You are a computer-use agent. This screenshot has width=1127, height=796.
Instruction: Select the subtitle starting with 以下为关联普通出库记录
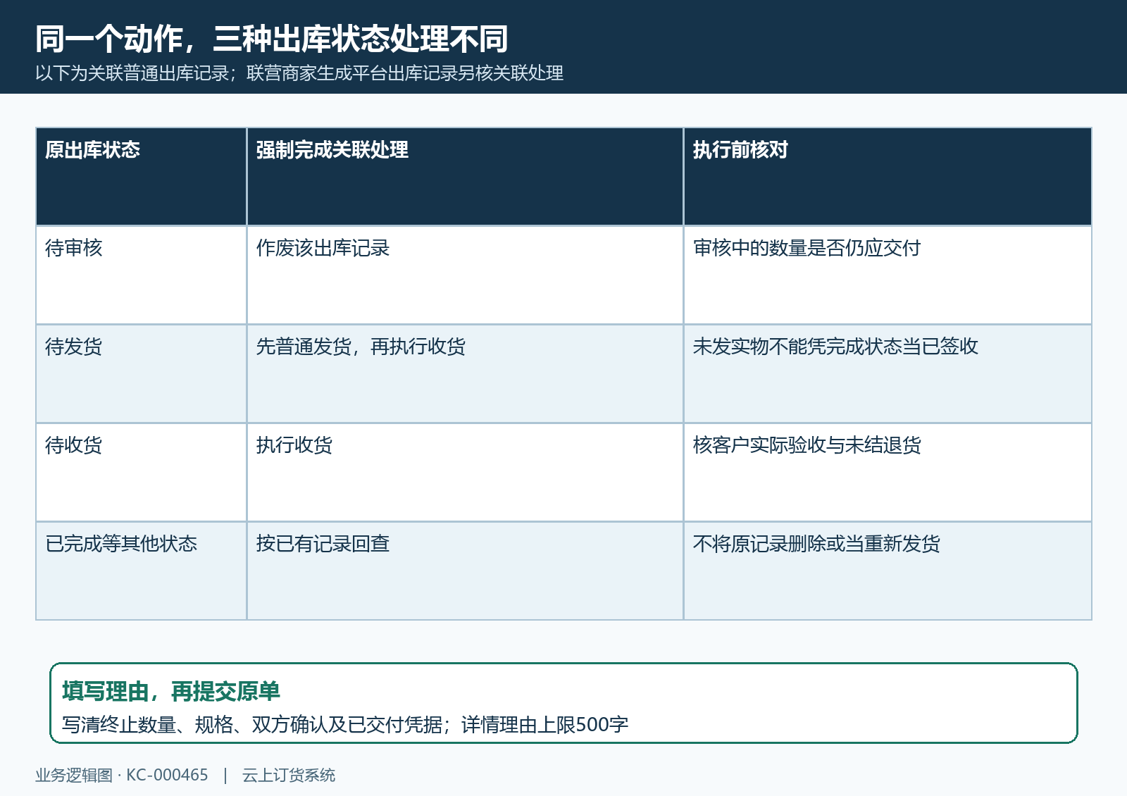299,73
